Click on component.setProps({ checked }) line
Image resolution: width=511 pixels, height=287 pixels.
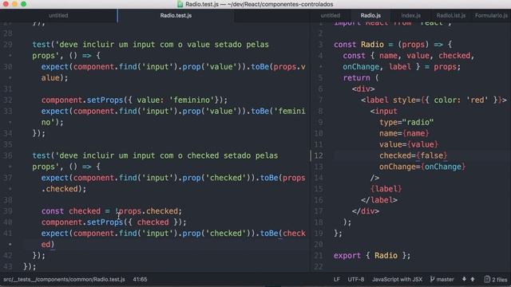pos(113,222)
